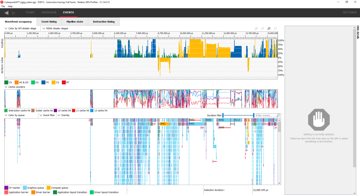Image resolution: width=360 pixels, height=195 pixels.
Task: Click events timeline scrollbar down arrow
Action: tap(279, 183)
